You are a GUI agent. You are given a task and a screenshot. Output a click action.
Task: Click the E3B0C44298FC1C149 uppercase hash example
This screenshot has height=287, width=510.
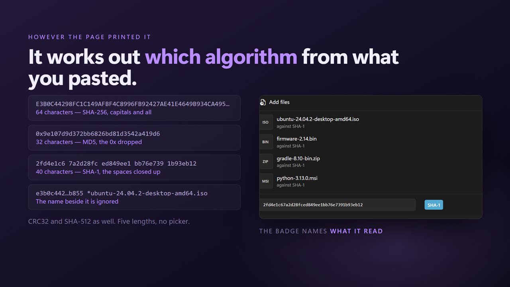[x=133, y=104]
